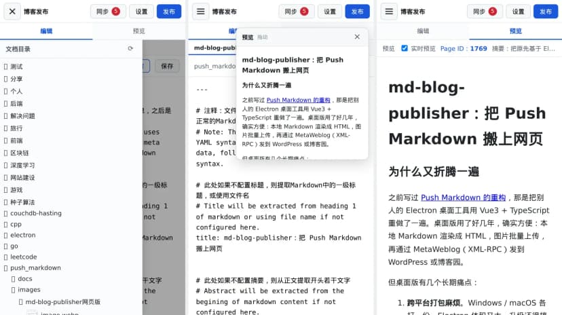The image size is (562, 315).
Task: Open cpp folder
Action: [16, 224]
